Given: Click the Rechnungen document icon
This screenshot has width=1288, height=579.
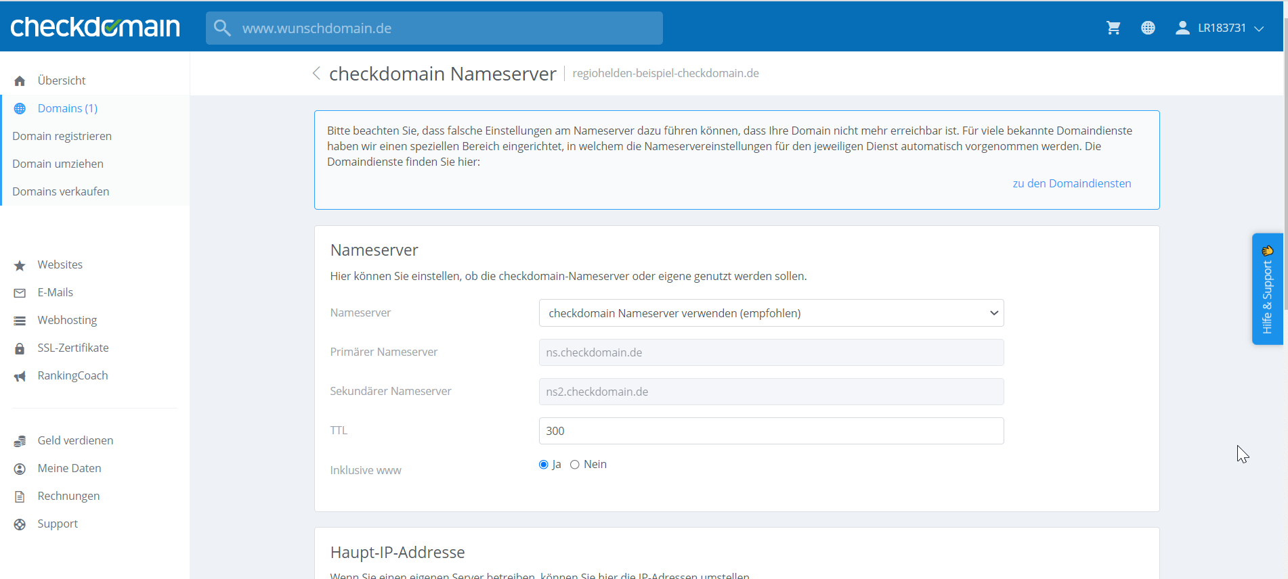Looking at the screenshot, I should 20,496.
